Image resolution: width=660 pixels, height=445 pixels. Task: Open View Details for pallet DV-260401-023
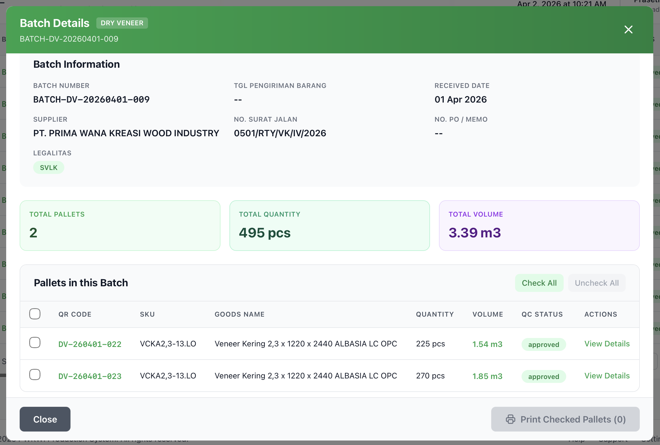[607, 376]
